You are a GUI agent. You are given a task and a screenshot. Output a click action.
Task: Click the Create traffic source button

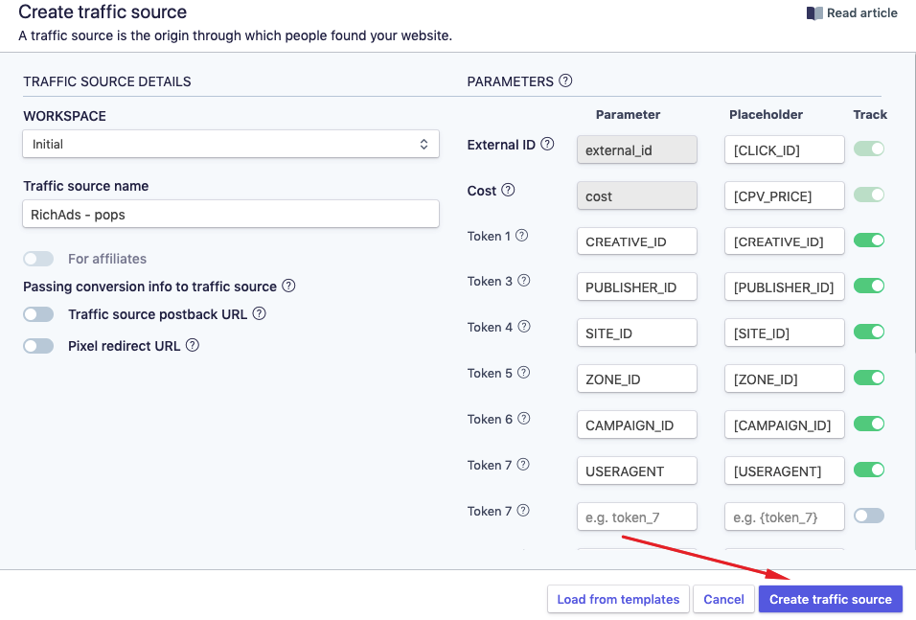coord(830,598)
